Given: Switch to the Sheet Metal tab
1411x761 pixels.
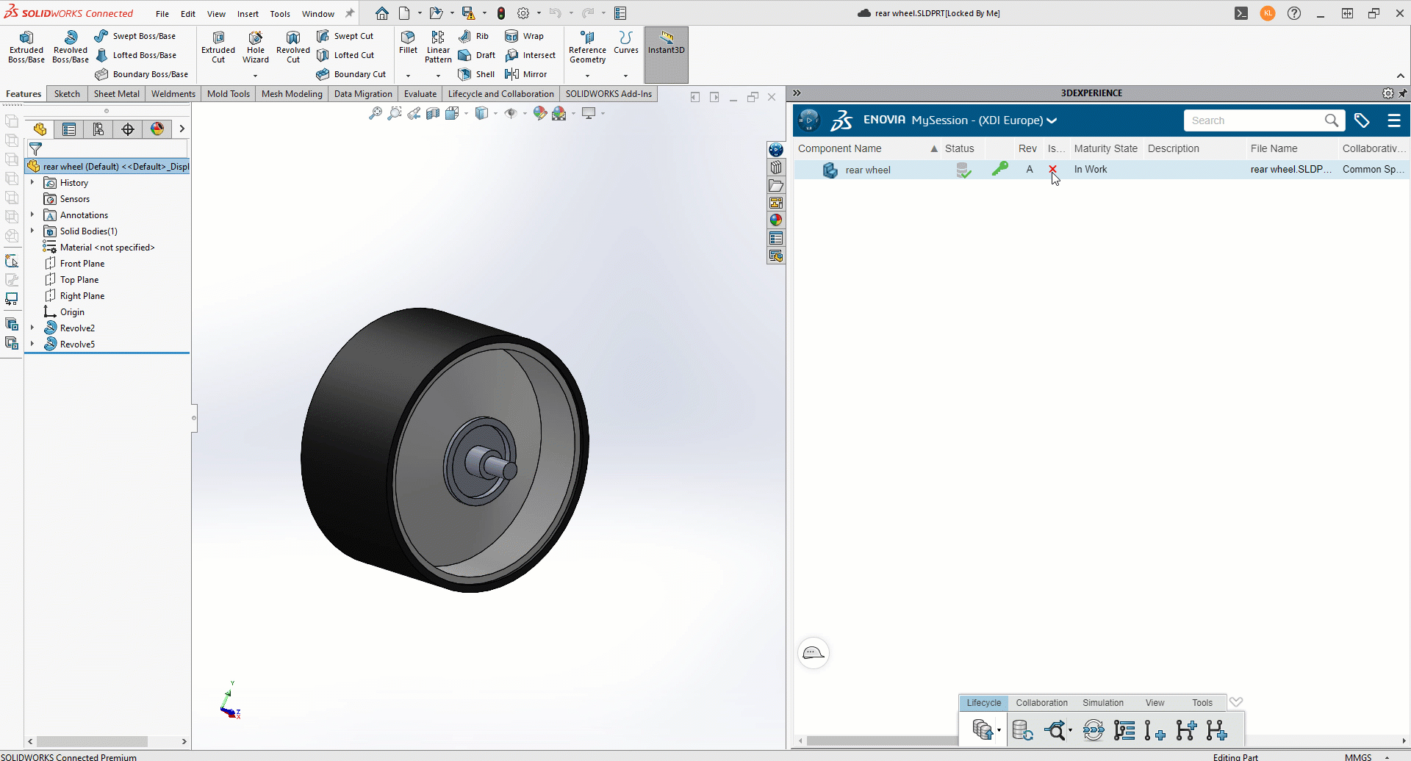Looking at the screenshot, I should pyautogui.click(x=116, y=94).
